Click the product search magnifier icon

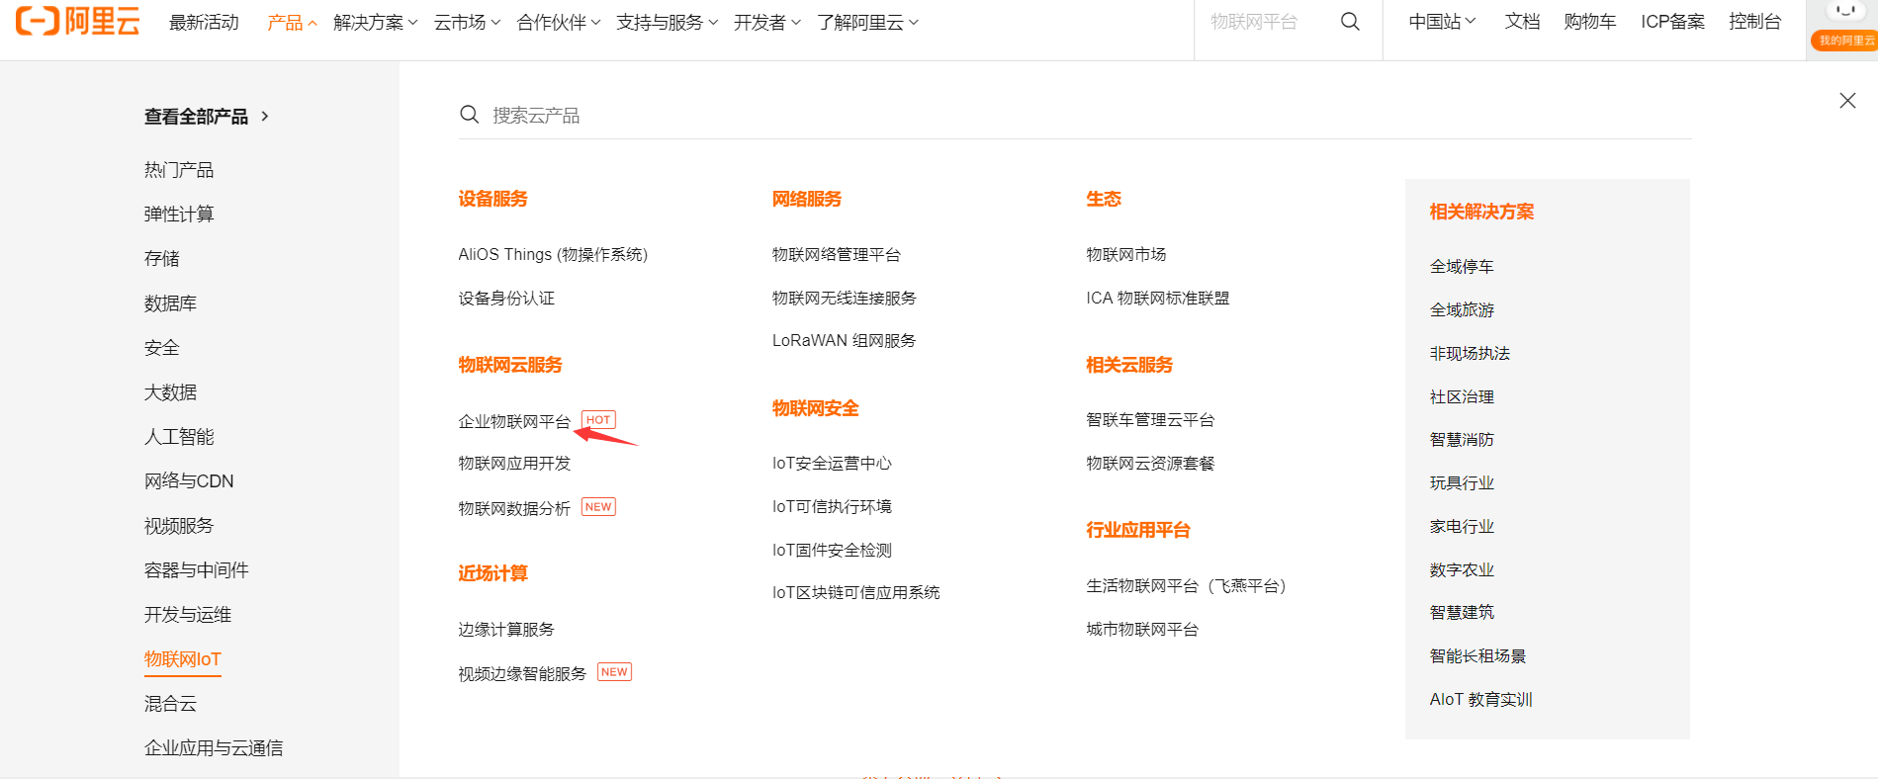[x=470, y=115]
